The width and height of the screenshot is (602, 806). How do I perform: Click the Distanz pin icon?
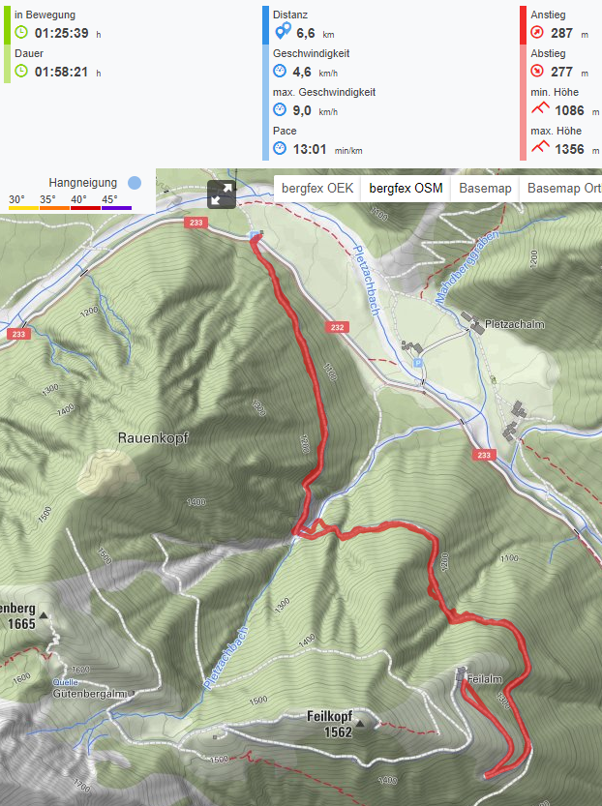click(x=283, y=31)
